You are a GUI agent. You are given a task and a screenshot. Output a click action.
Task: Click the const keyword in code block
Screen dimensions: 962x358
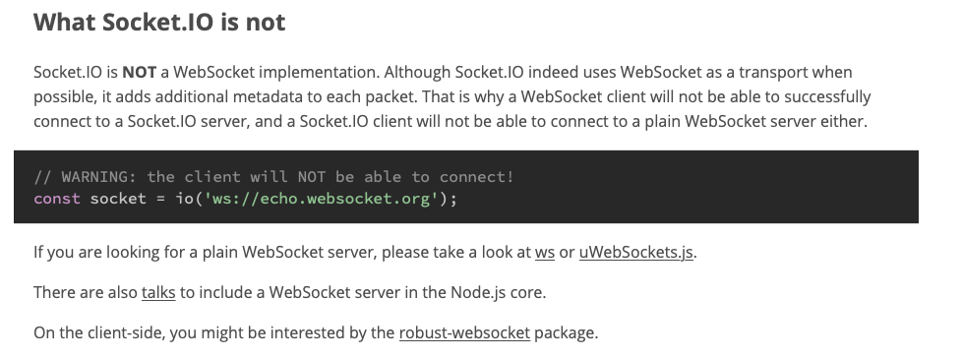tap(57, 199)
